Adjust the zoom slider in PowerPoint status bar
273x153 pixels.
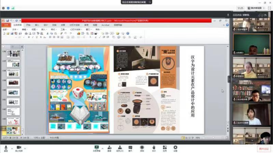point(213,138)
